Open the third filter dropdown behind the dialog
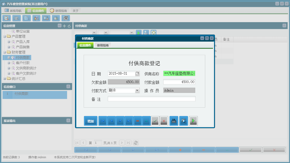290x163 pixels. tap(132, 32)
